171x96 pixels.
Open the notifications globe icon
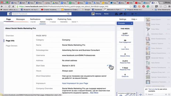[x=125, y=14]
